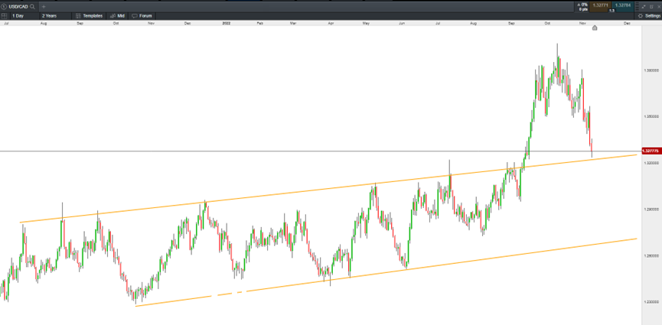Image resolution: width=662 pixels, height=325 pixels.
Task: Open the Forum panel
Action: pyautogui.click(x=142, y=15)
